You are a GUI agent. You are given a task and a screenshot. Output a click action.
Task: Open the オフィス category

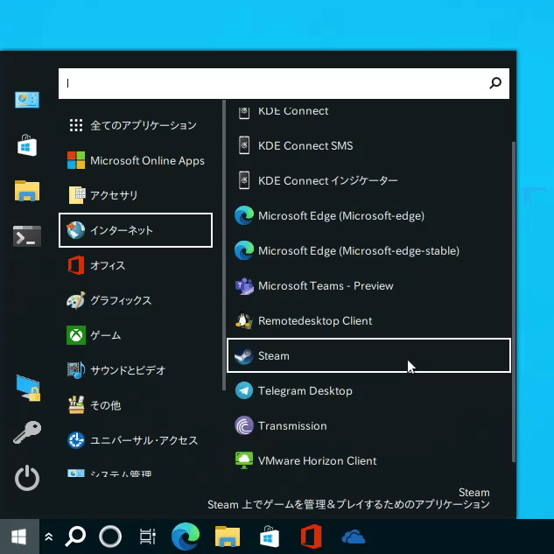point(136,265)
